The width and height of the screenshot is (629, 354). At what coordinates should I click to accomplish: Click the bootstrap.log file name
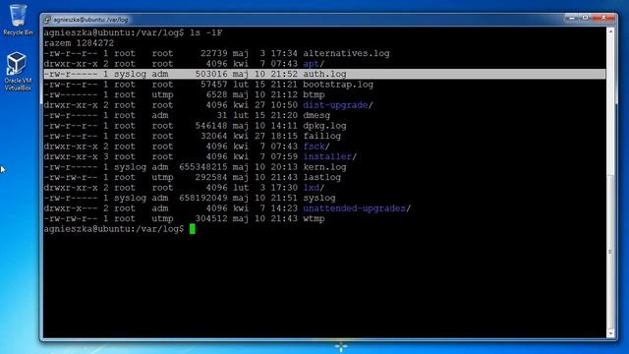338,85
